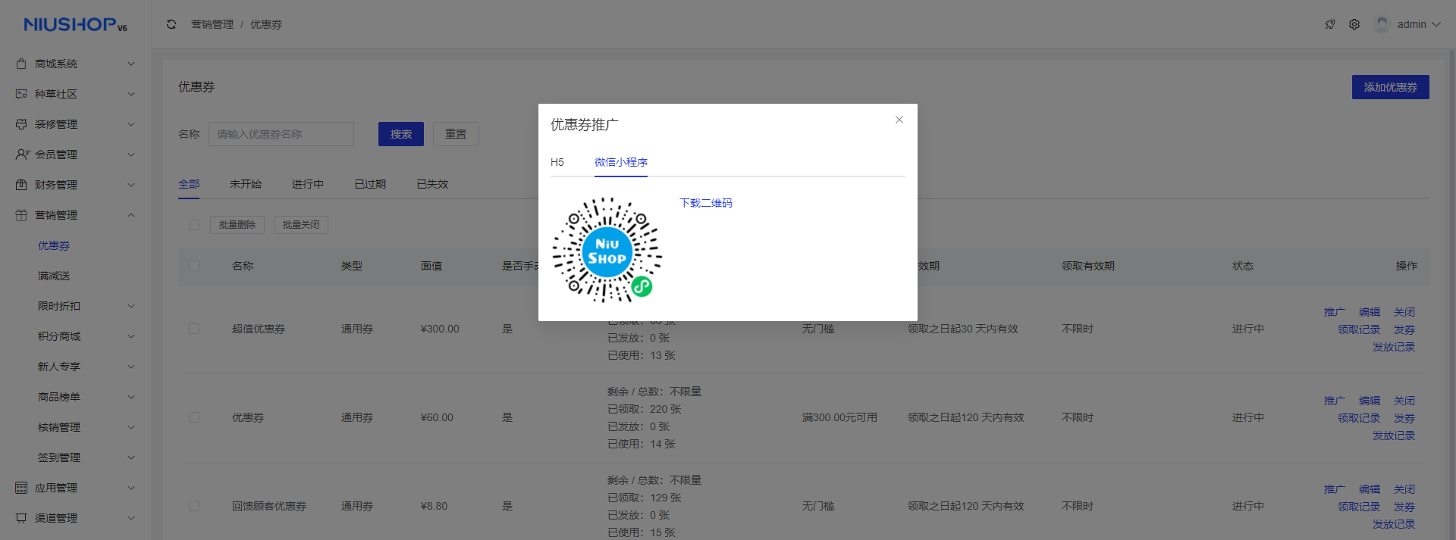Open the settings gear icon
The image size is (1456, 540).
point(1354,24)
